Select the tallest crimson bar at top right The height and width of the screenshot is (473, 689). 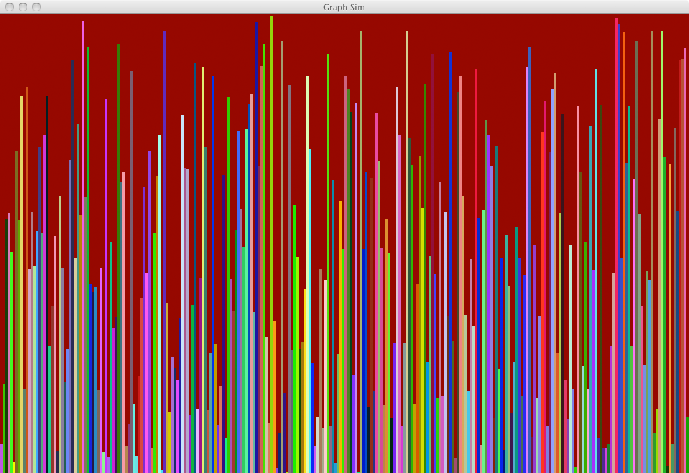616,127
